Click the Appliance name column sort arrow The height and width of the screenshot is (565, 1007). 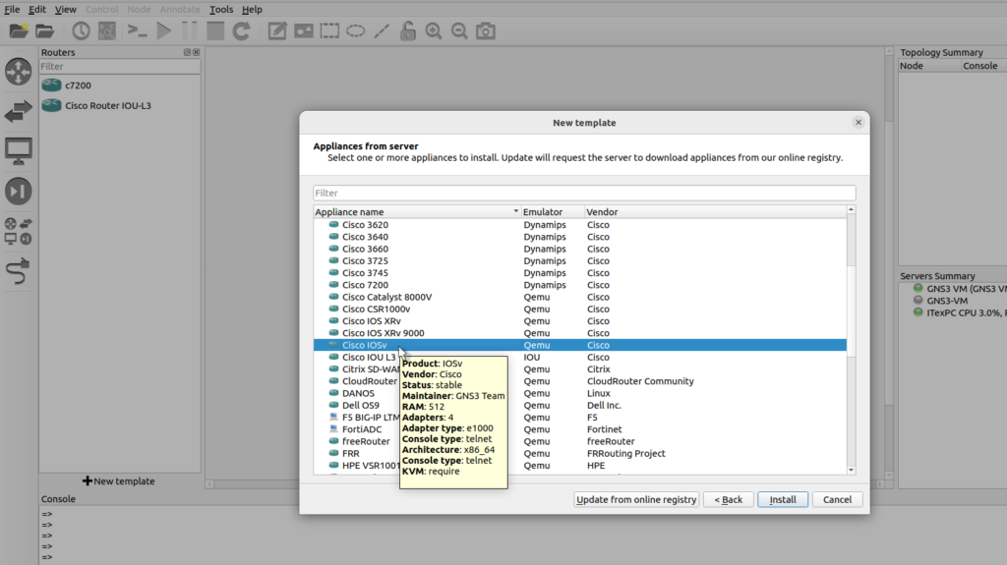[x=515, y=212]
